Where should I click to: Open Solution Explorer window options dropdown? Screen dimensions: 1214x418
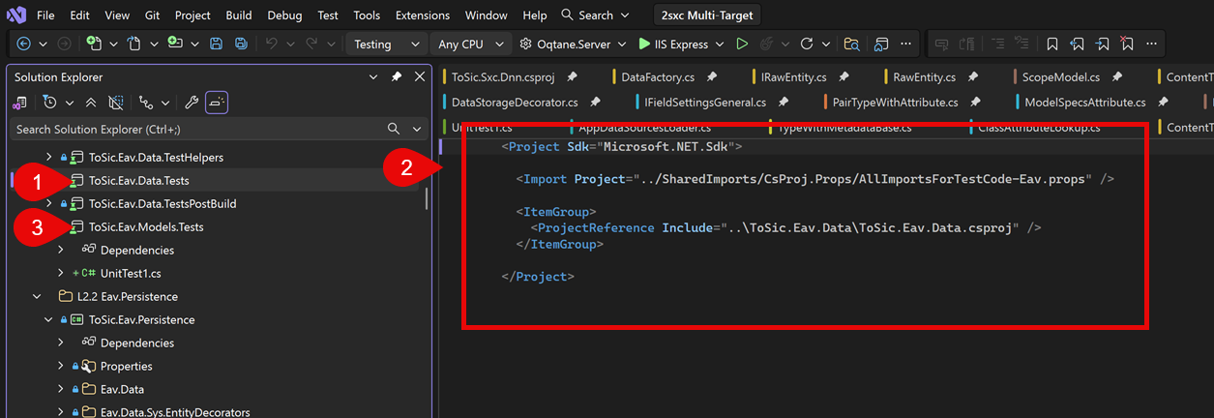tap(374, 76)
